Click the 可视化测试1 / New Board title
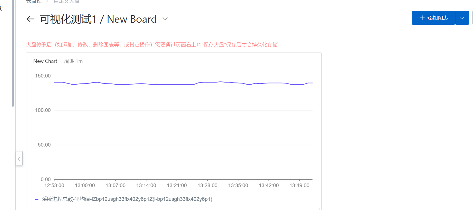 click(98, 19)
